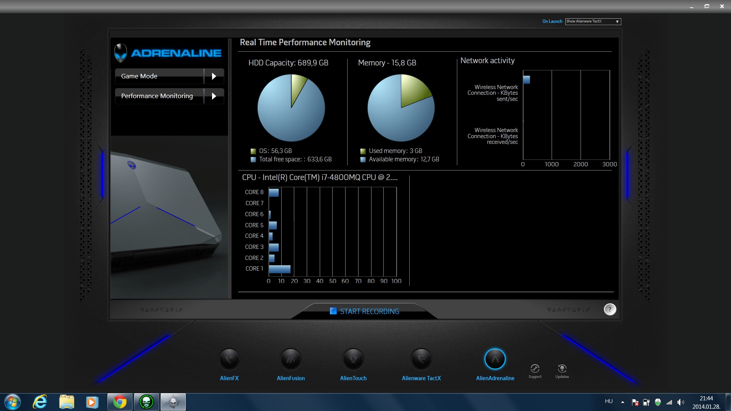731x411 pixels.
Task: Click 'Real Time Performance Monitoring' title
Action: 305,42
